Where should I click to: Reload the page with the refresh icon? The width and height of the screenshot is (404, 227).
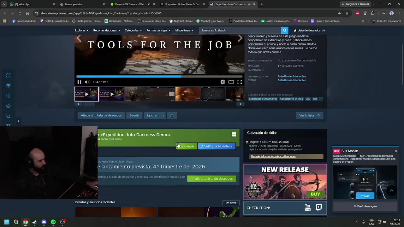[x=20, y=13]
